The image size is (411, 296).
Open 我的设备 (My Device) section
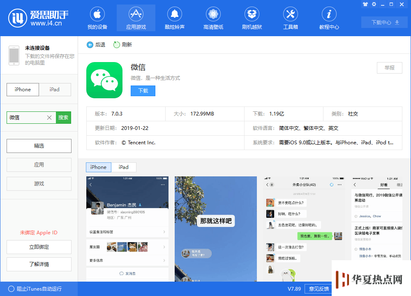click(97, 18)
